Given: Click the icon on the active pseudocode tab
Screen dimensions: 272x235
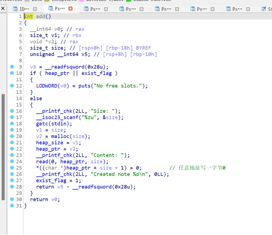Looking at the screenshot, I should [51, 8].
